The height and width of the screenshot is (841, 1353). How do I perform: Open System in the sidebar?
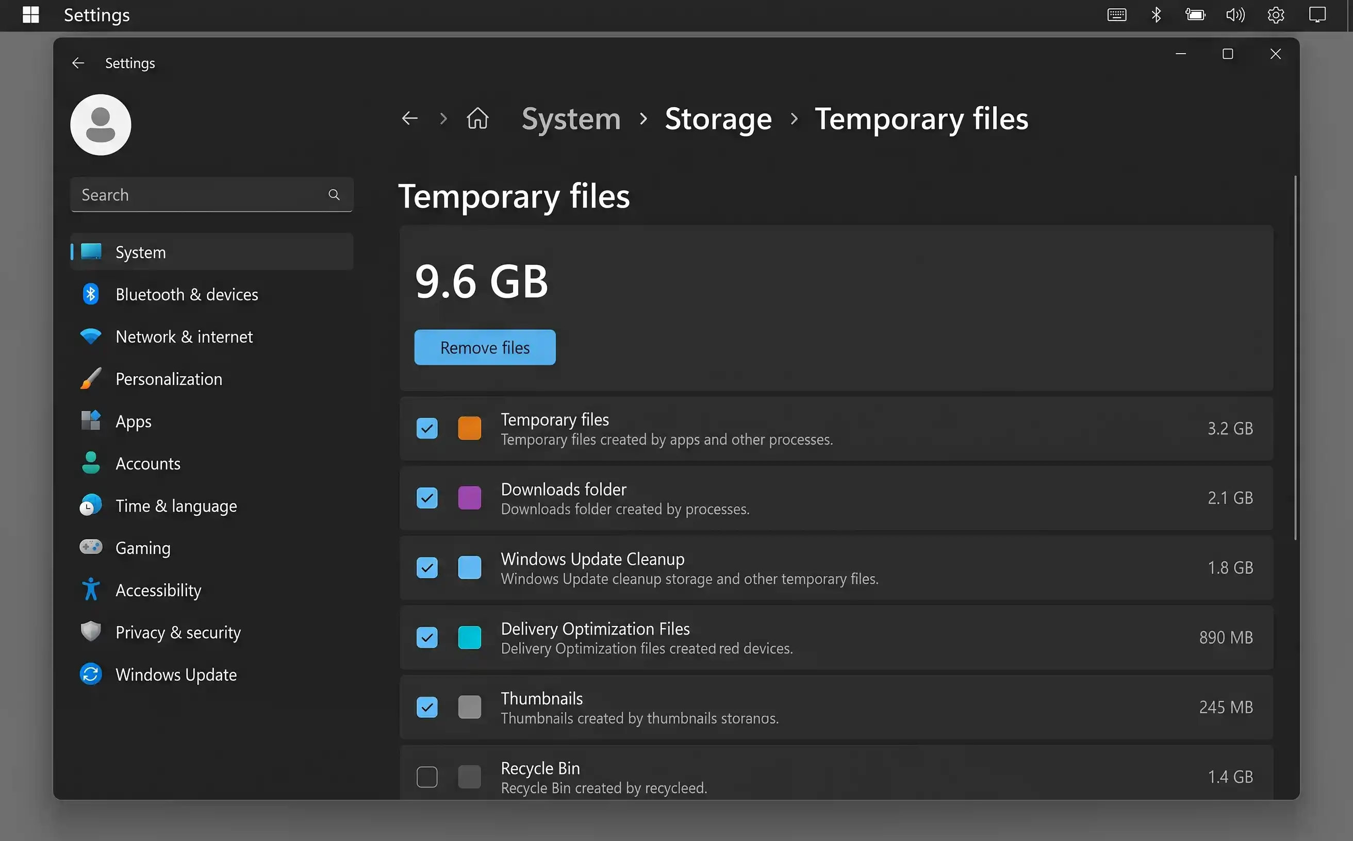212,252
